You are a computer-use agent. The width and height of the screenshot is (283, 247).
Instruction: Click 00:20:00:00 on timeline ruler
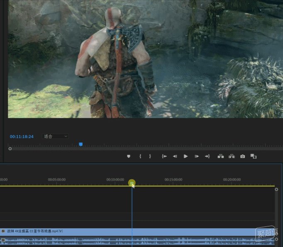click(x=232, y=180)
